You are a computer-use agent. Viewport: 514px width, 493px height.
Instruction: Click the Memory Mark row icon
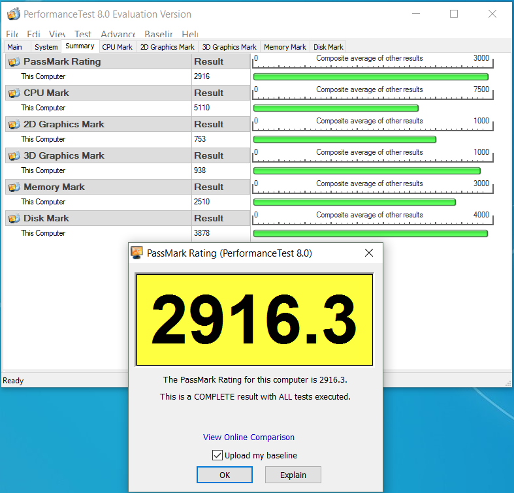point(14,187)
